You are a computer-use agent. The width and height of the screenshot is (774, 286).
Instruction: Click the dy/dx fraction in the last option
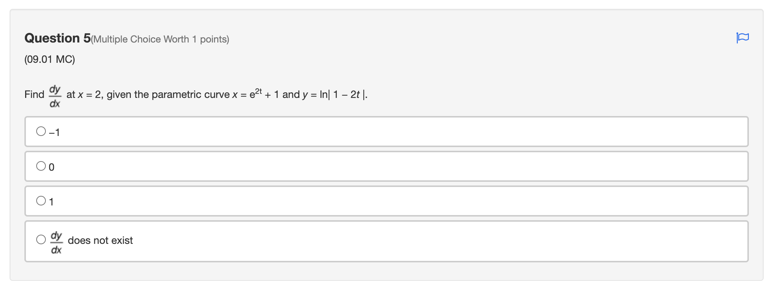(56, 241)
